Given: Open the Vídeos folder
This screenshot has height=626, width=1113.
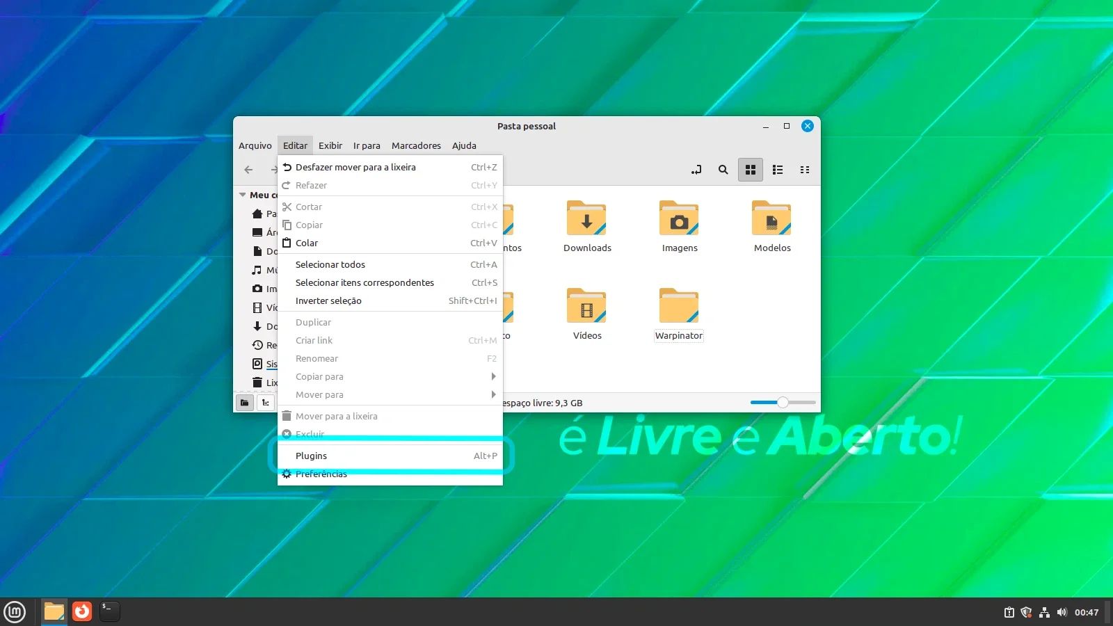Looking at the screenshot, I should [x=587, y=306].
